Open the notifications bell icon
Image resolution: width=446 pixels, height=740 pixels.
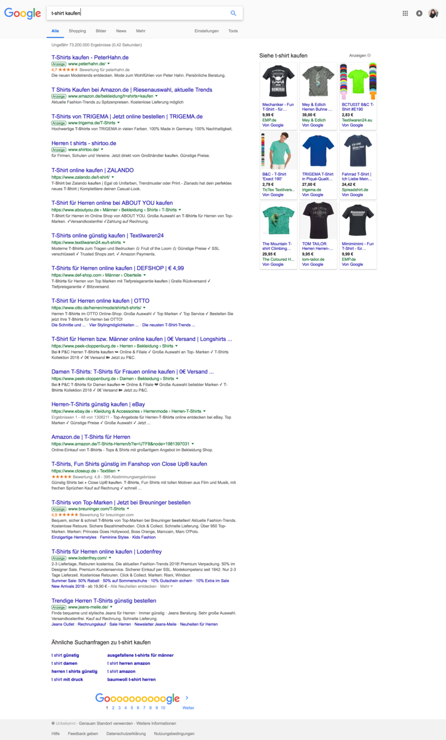tap(419, 14)
